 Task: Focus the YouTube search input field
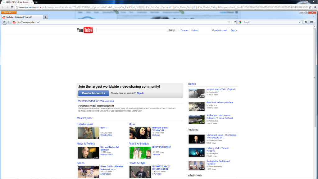coord(132,30)
